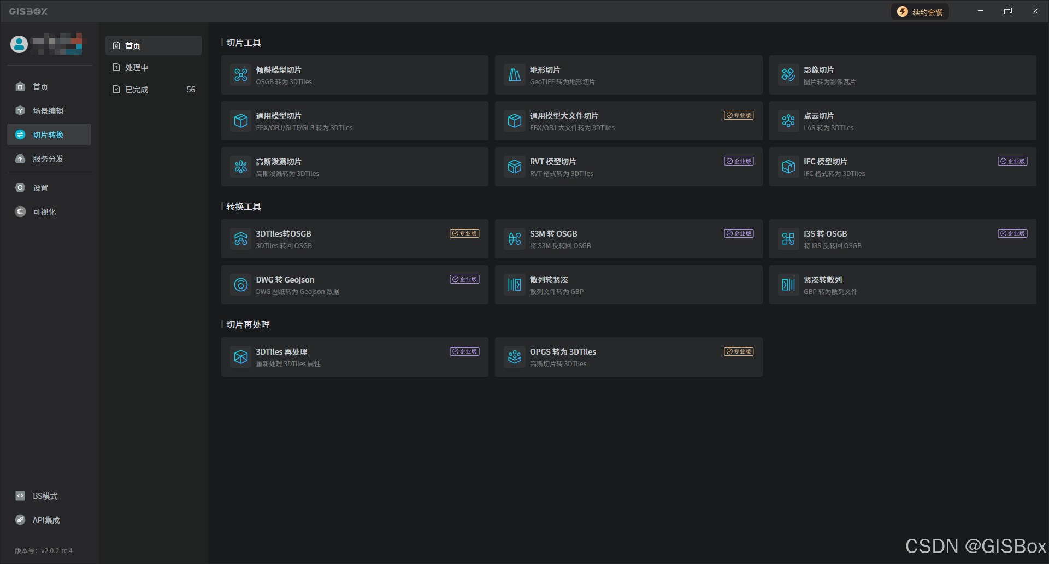Screen dimensions: 1049x564
Task: Click the IFC 模型切片 icon
Action: [x=788, y=167]
